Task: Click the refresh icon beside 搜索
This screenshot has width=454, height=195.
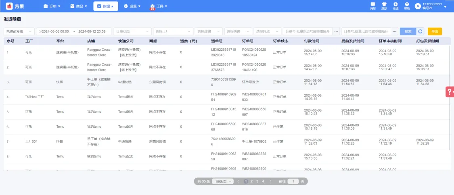Action: coord(421,31)
